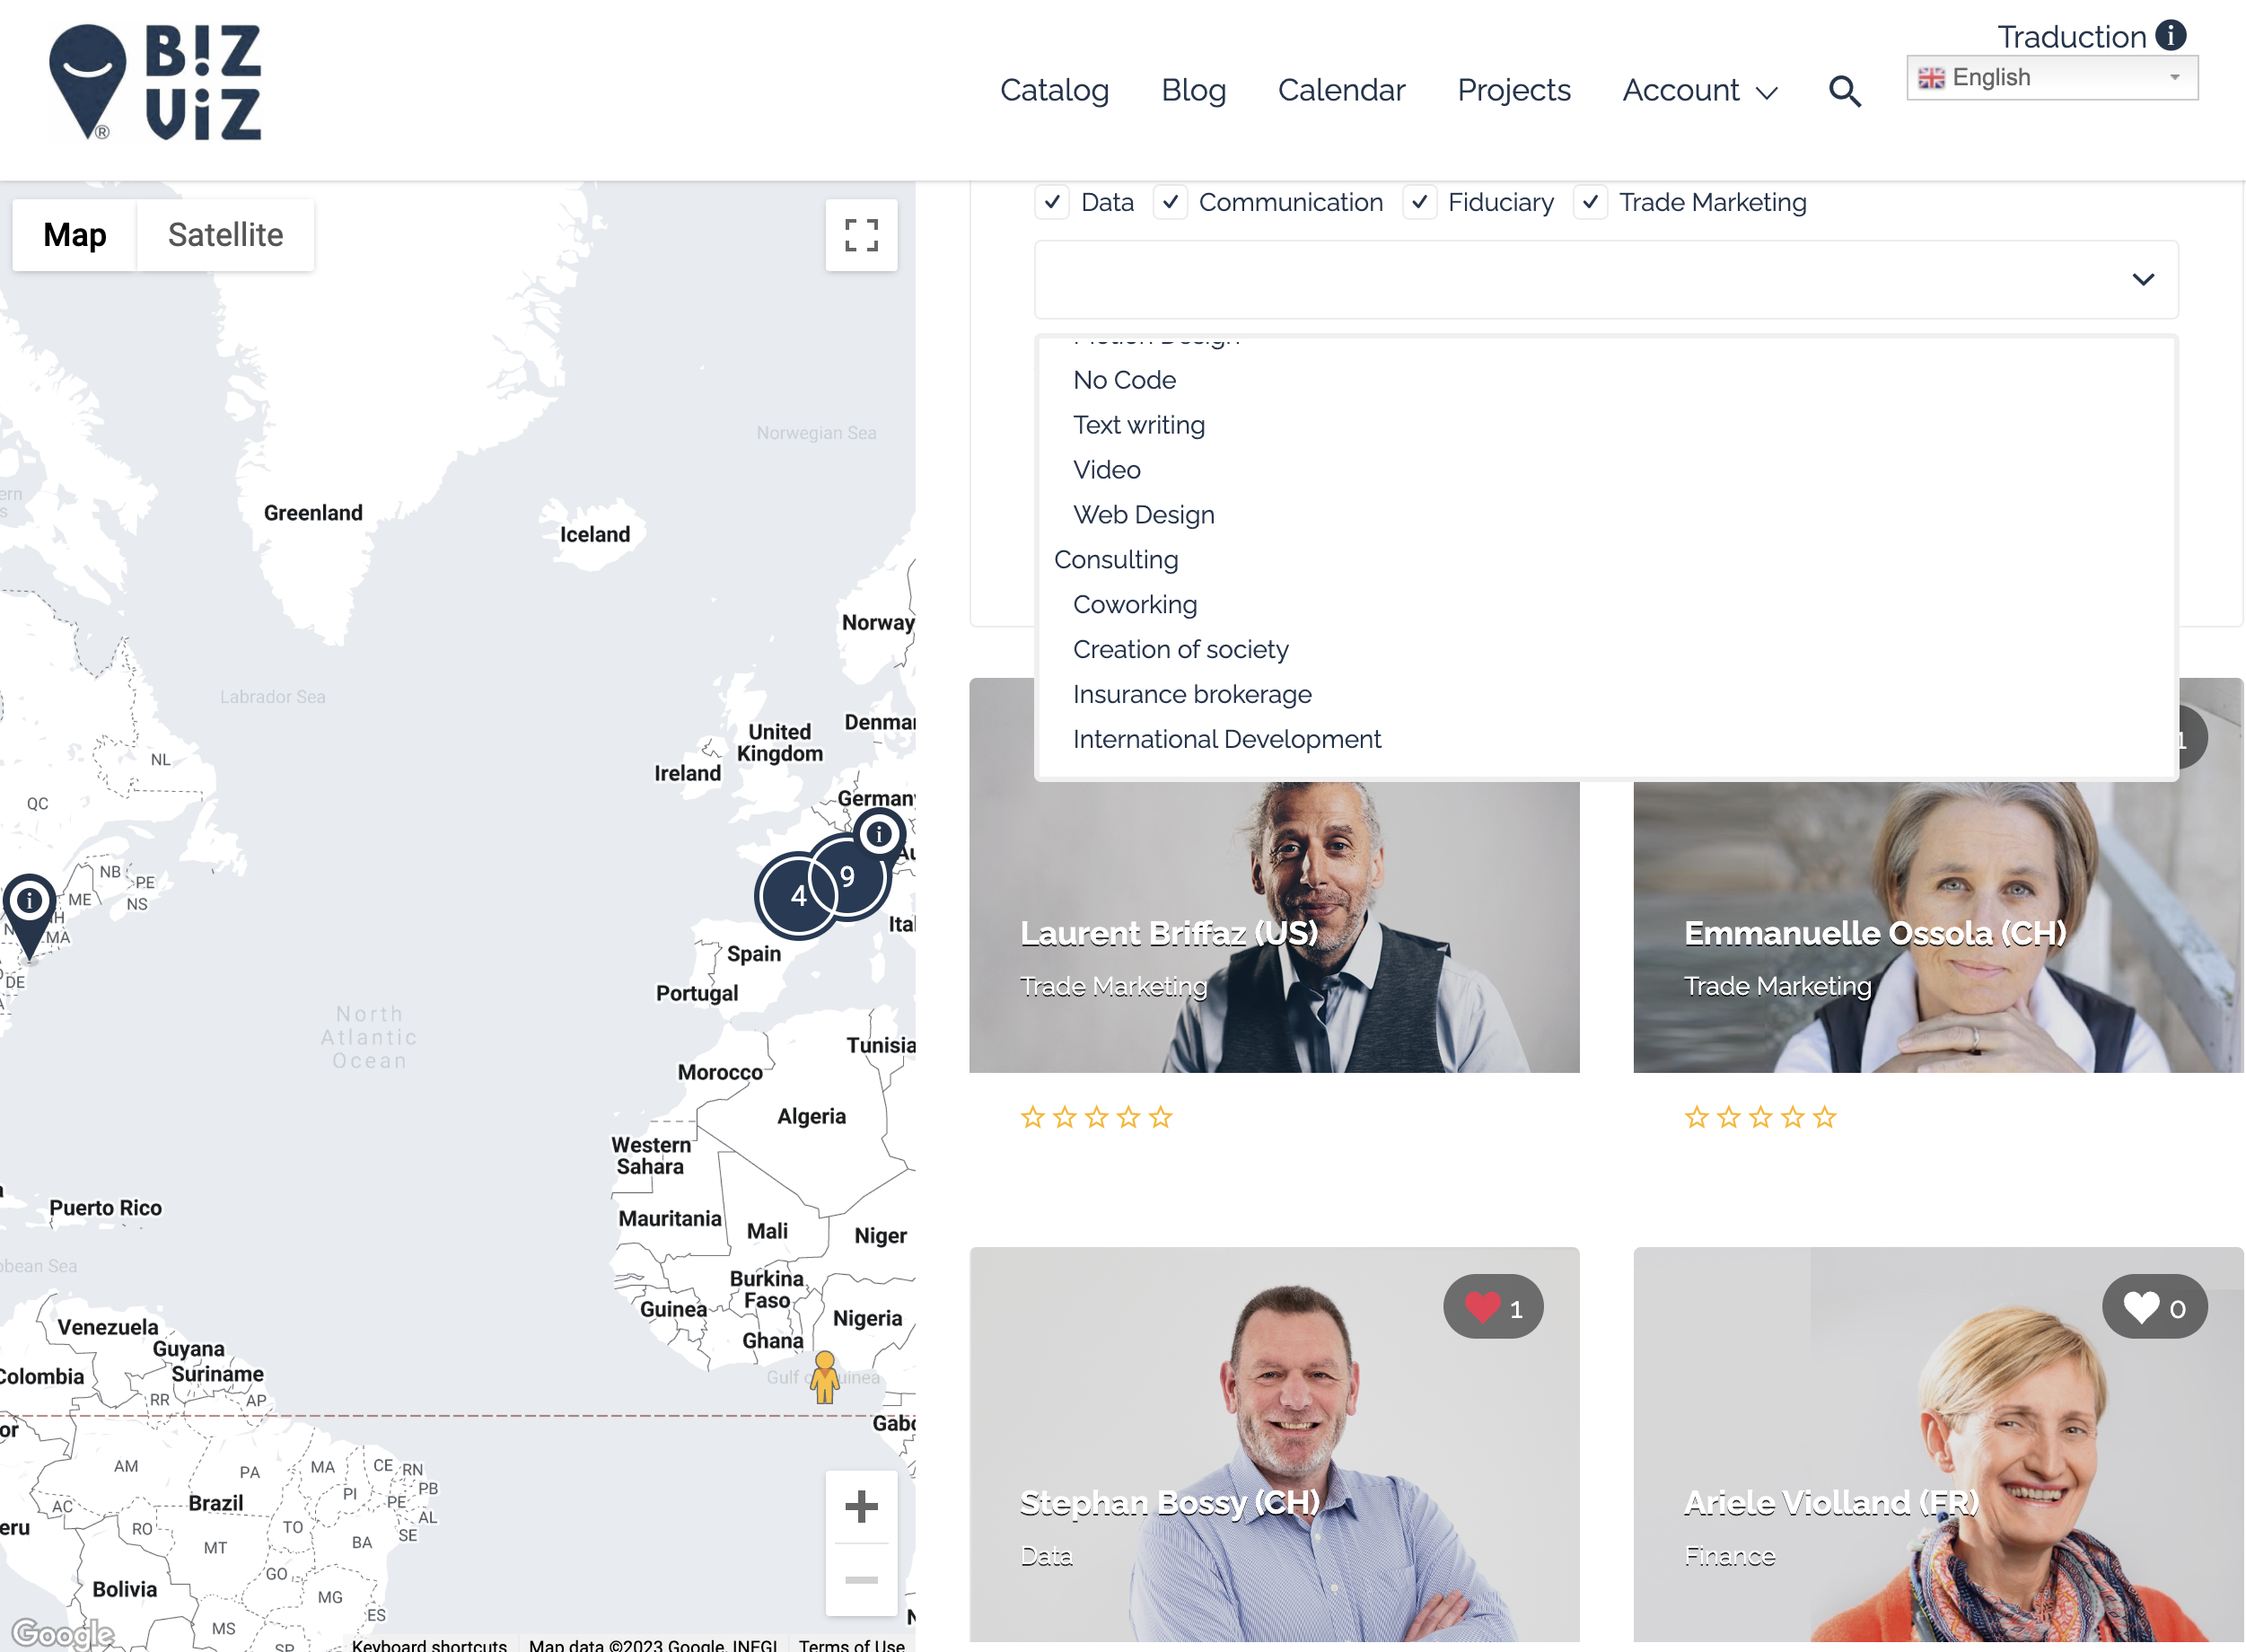Rate Emmanuelle Ossola three stars
Image resolution: width=2246 pixels, height=1652 pixels.
(x=1760, y=1117)
